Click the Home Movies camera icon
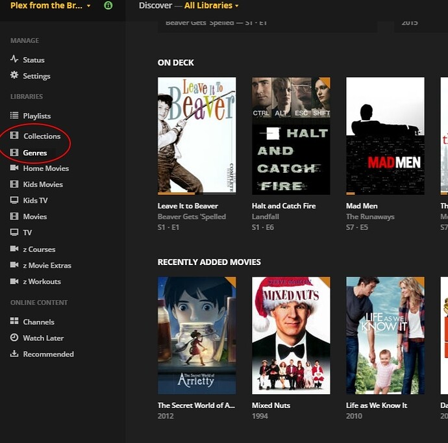Screen dimensions: 448x443 [14, 168]
